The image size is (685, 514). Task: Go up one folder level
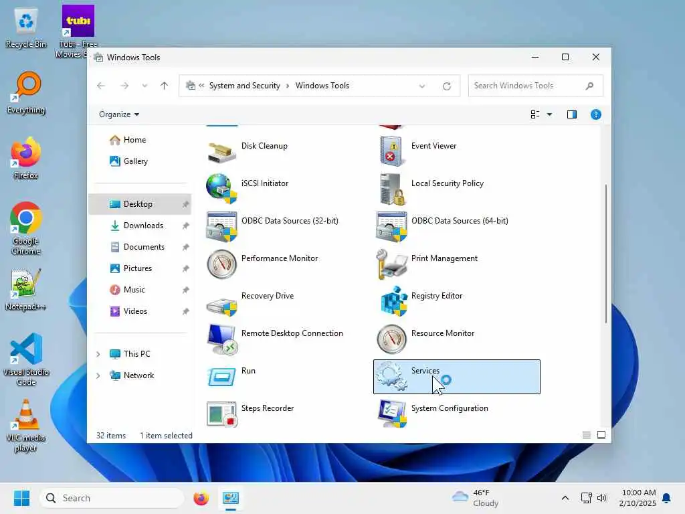(165, 86)
